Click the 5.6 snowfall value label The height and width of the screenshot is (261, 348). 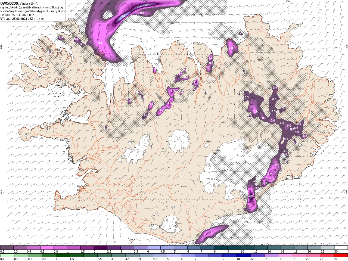[123, 16]
